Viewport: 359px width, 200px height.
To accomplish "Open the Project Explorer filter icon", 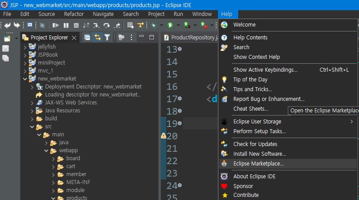I will [x=107, y=37].
